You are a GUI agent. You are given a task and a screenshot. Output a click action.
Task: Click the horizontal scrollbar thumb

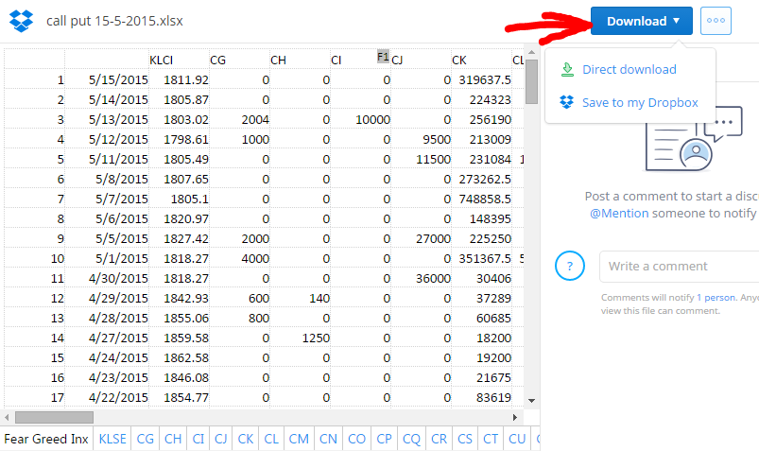point(54,417)
